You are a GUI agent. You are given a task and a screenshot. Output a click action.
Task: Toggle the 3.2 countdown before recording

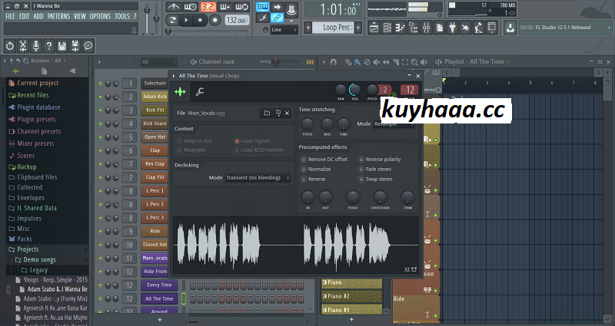[208, 7]
